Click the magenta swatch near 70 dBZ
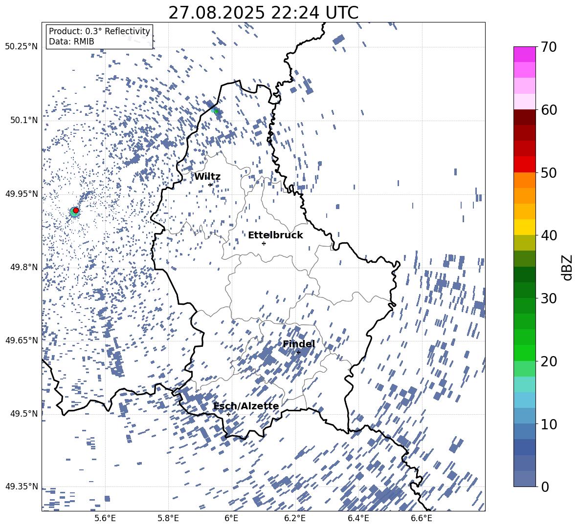 (524, 54)
